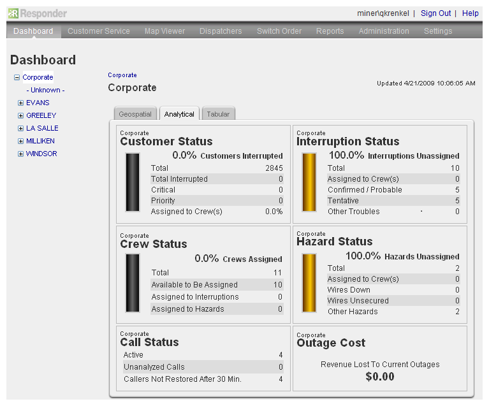Viewport: 489px width, 406px height.
Task: Click the Wires Down row
Action: point(393,290)
